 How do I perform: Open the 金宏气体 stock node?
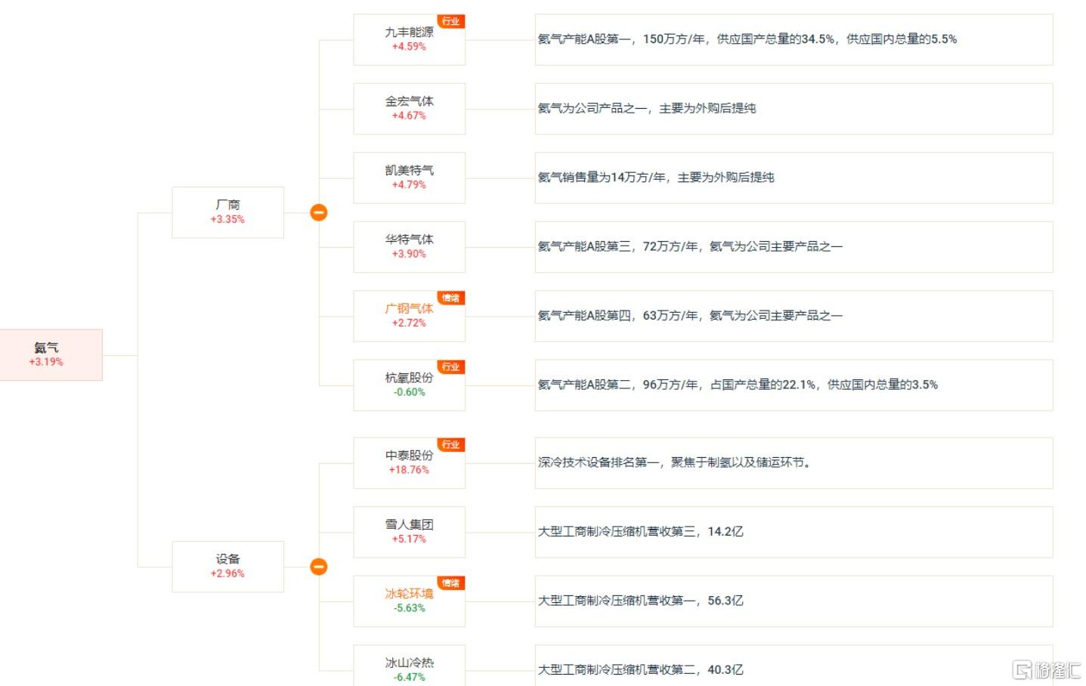409,109
